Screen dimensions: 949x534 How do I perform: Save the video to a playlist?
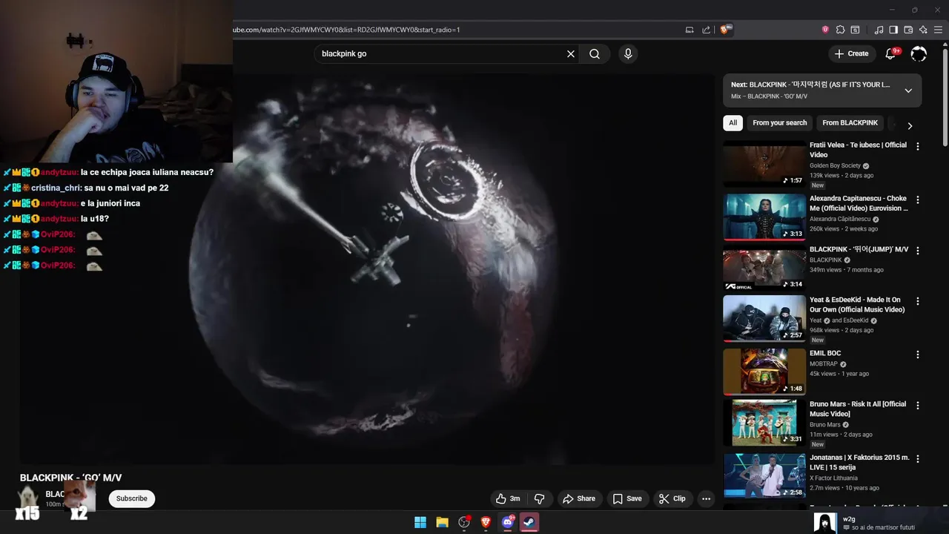coord(626,498)
